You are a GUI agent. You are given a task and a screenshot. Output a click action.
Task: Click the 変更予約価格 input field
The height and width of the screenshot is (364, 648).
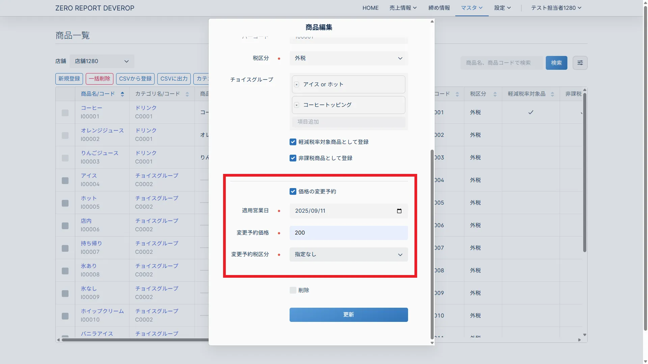click(x=348, y=233)
